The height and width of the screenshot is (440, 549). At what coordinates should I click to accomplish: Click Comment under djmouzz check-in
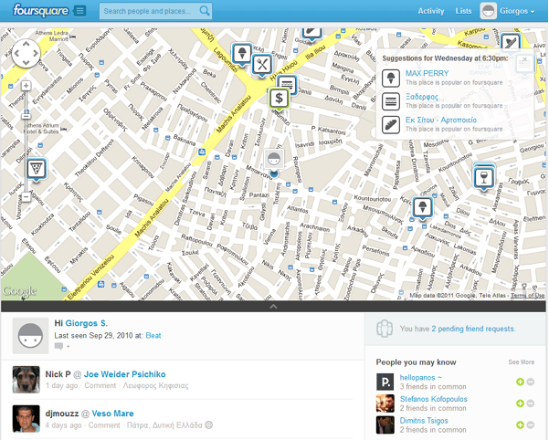point(104,425)
